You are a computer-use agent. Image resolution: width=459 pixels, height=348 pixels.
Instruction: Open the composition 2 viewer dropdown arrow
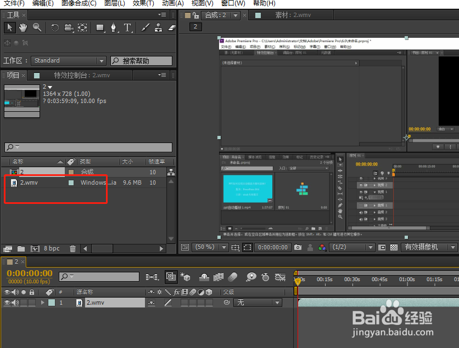[x=236, y=15]
